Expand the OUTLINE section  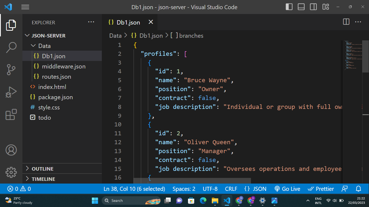[x=62, y=169]
